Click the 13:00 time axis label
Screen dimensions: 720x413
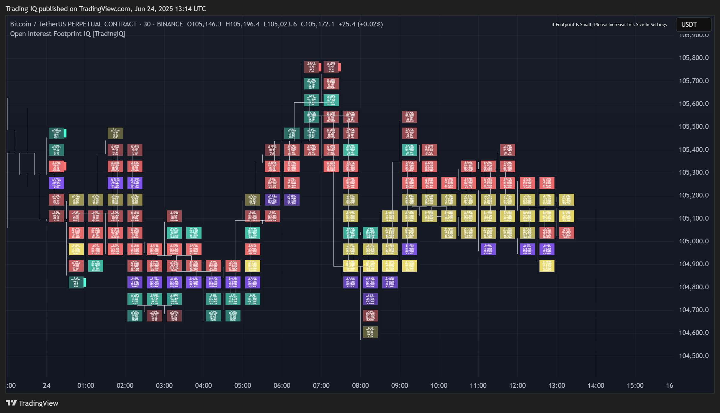[557, 385]
